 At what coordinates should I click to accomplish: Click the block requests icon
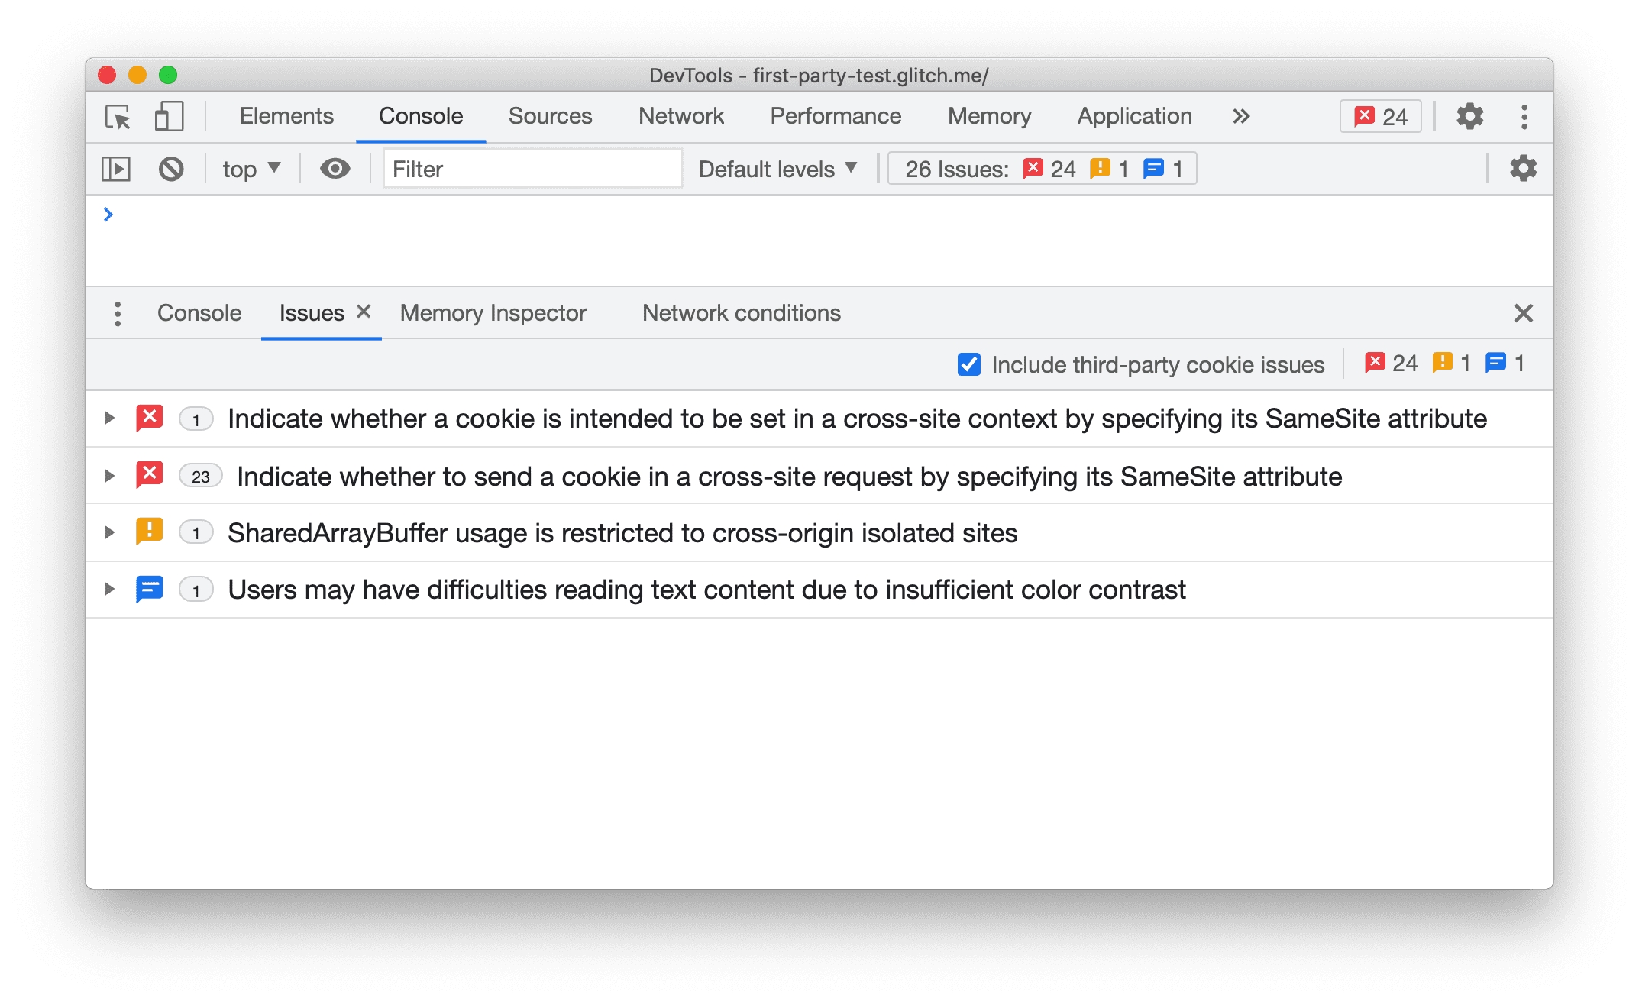click(172, 169)
